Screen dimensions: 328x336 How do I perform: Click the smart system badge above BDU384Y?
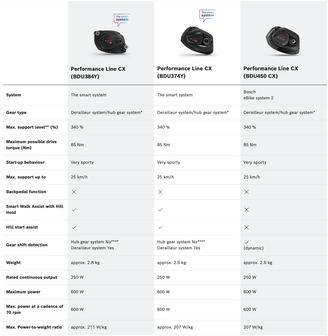pyautogui.click(x=122, y=20)
